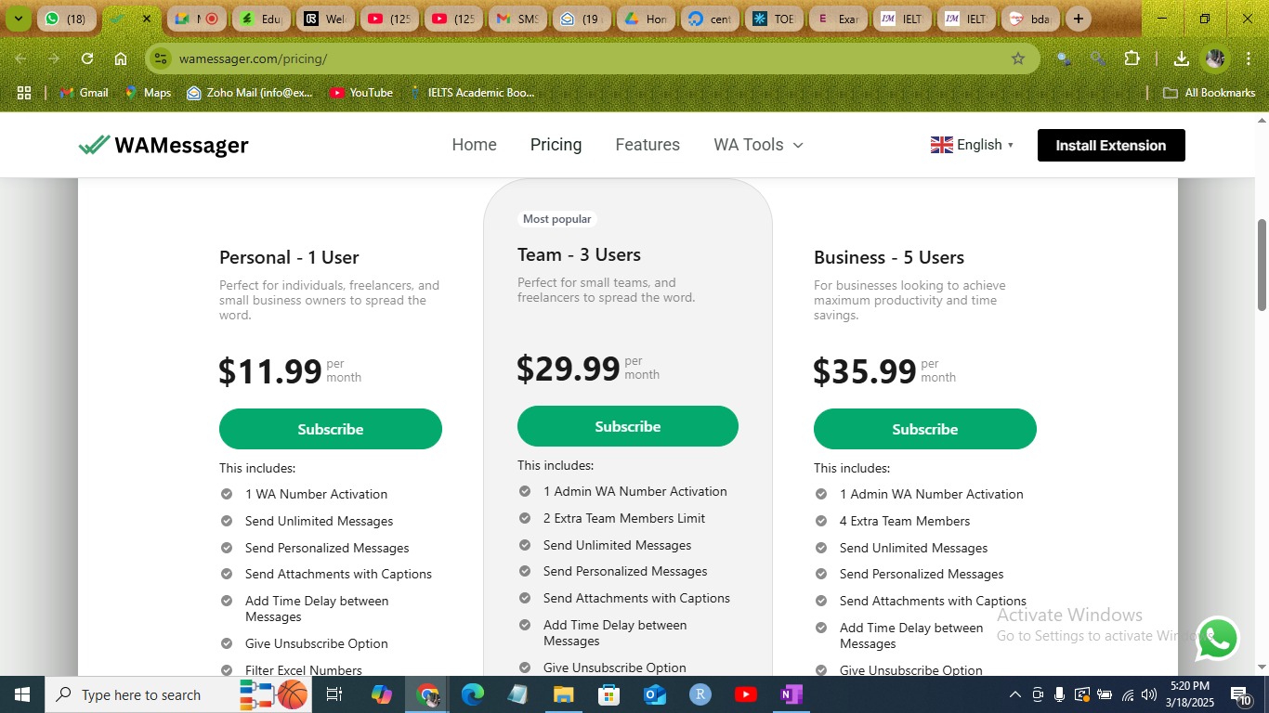Click '4 Extra Team Members' feature text
Viewport: 1269px width, 713px height.
(x=905, y=521)
